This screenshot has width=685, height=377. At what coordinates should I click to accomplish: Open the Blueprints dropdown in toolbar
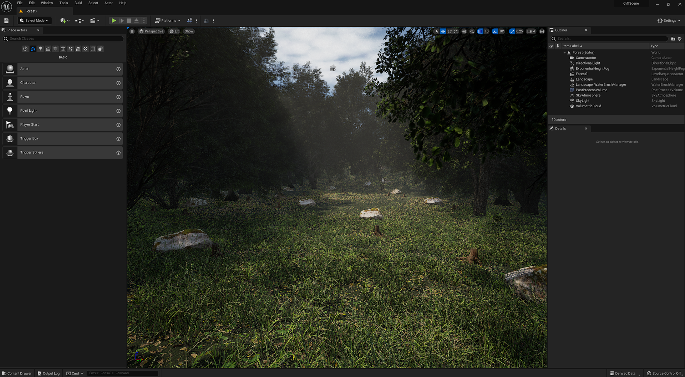pyautogui.click(x=80, y=21)
